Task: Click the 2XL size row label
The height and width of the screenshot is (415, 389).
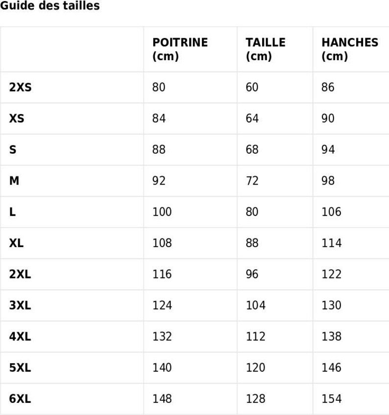Action: [20, 275]
